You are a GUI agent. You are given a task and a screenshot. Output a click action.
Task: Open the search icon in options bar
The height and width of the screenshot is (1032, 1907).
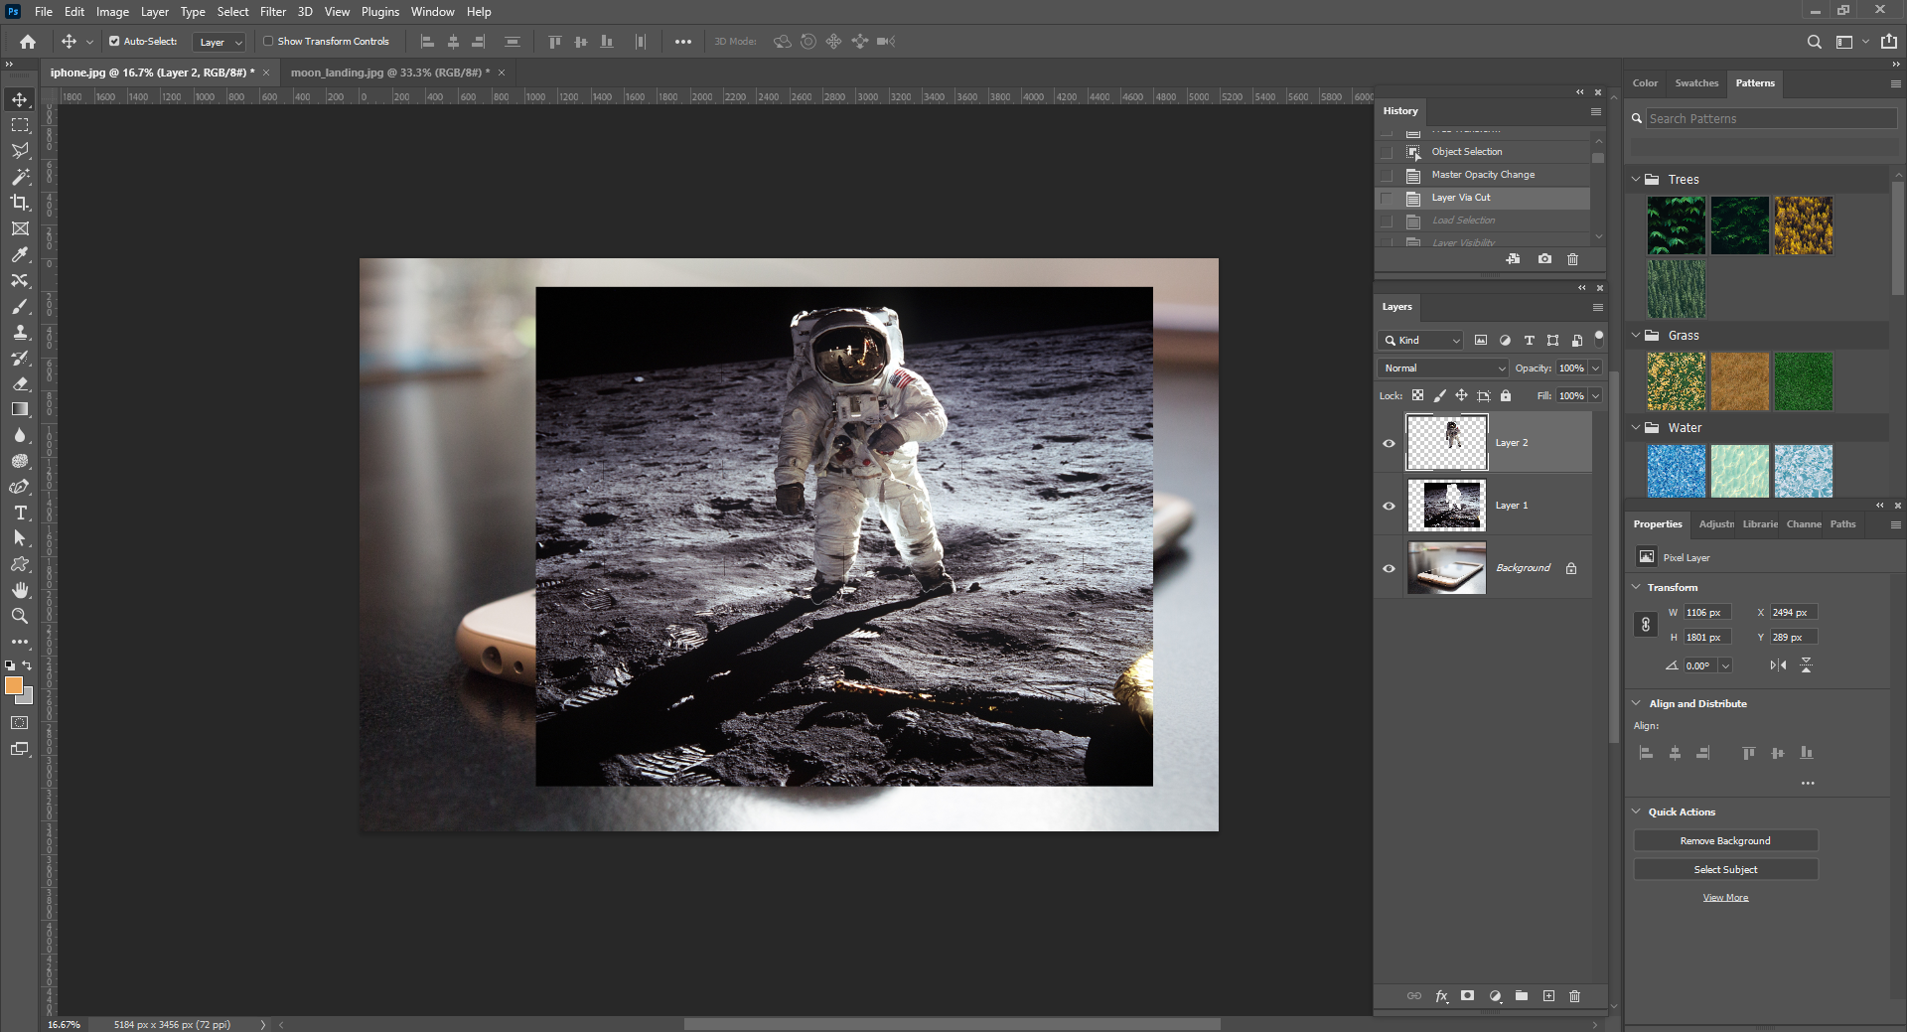click(x=1814, y=42)
